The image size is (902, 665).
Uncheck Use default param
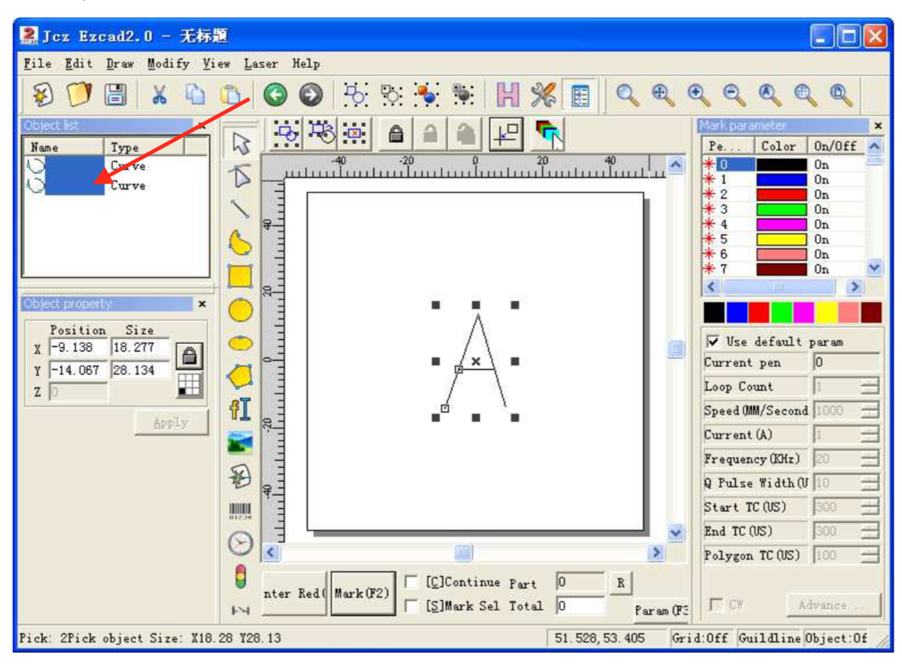click(713, 342)
